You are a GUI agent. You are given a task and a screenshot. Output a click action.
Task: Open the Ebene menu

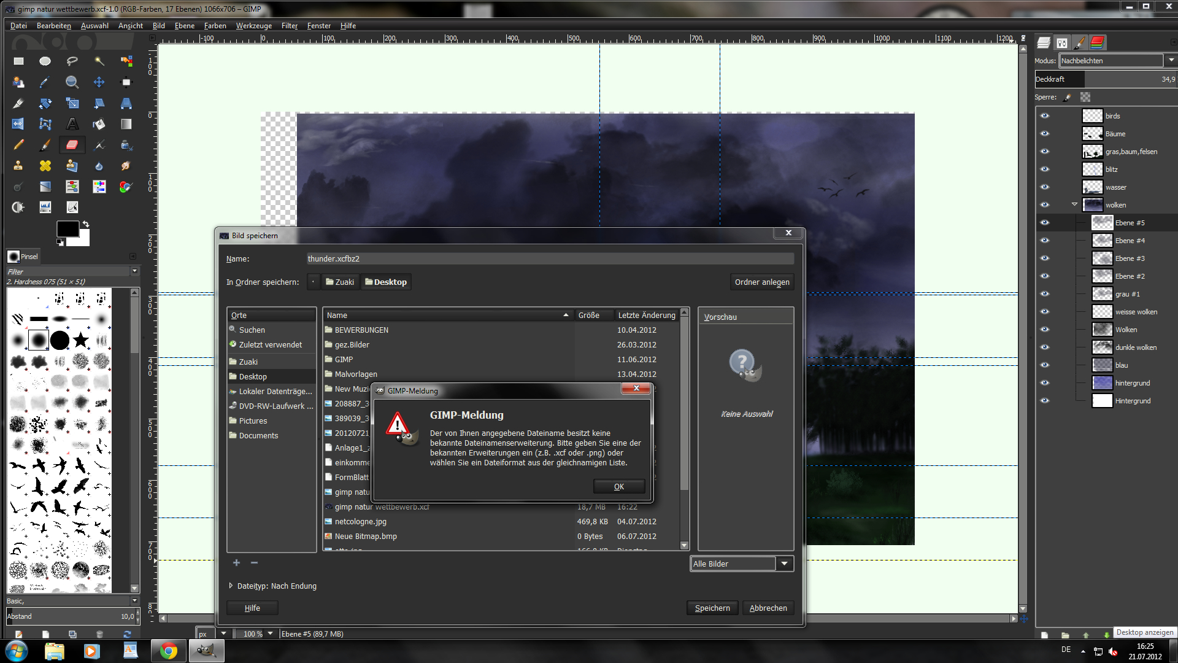[184, 26]
